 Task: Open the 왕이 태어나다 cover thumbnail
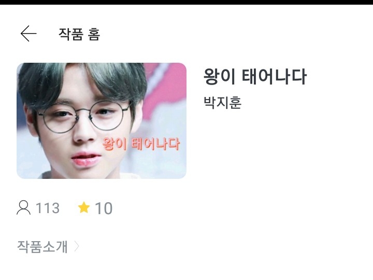102,121
